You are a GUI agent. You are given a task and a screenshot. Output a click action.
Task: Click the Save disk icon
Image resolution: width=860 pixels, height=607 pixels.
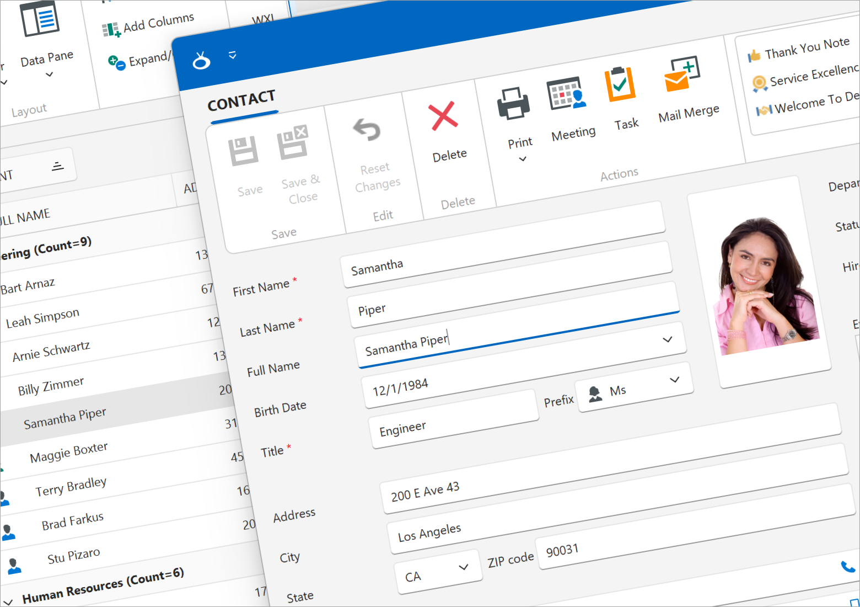[243, 151]
